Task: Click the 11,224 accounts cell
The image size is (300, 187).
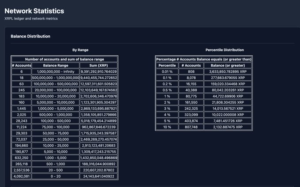Action: tap(22, 127)
